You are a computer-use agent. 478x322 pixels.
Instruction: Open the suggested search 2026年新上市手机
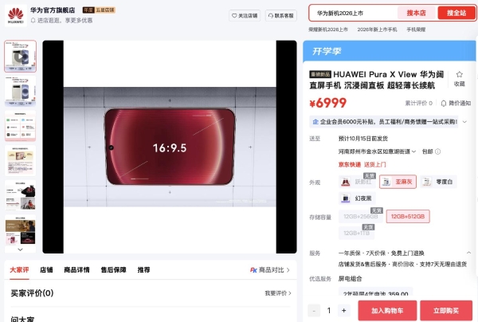tap(377, 29)
